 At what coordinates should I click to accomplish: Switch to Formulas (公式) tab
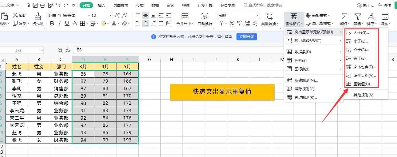pos(140,5)
